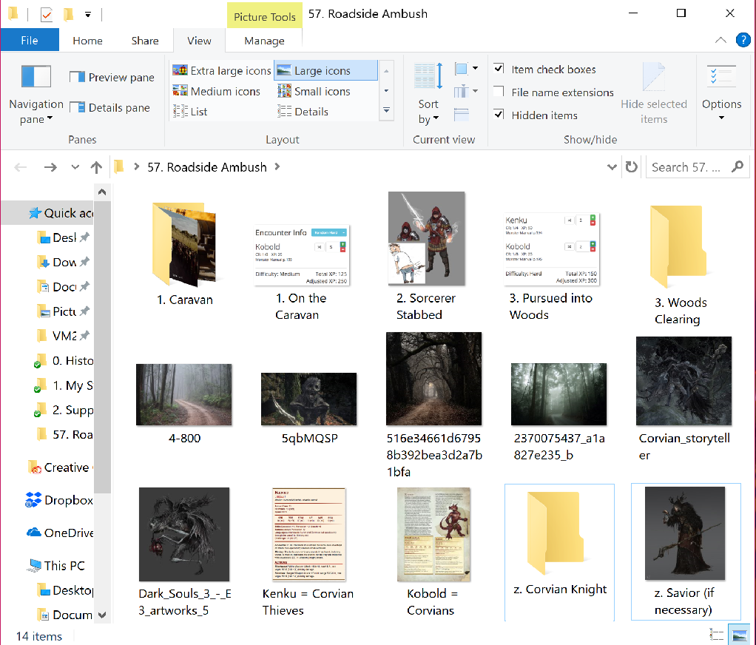Open Recent locations dropdown
This screenshot has height=645, width=756.
pos(75,167)
